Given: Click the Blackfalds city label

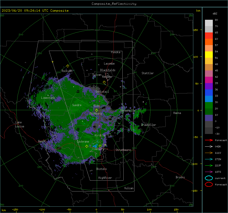Looking at the screenshot, I should [x=108, y=70].
